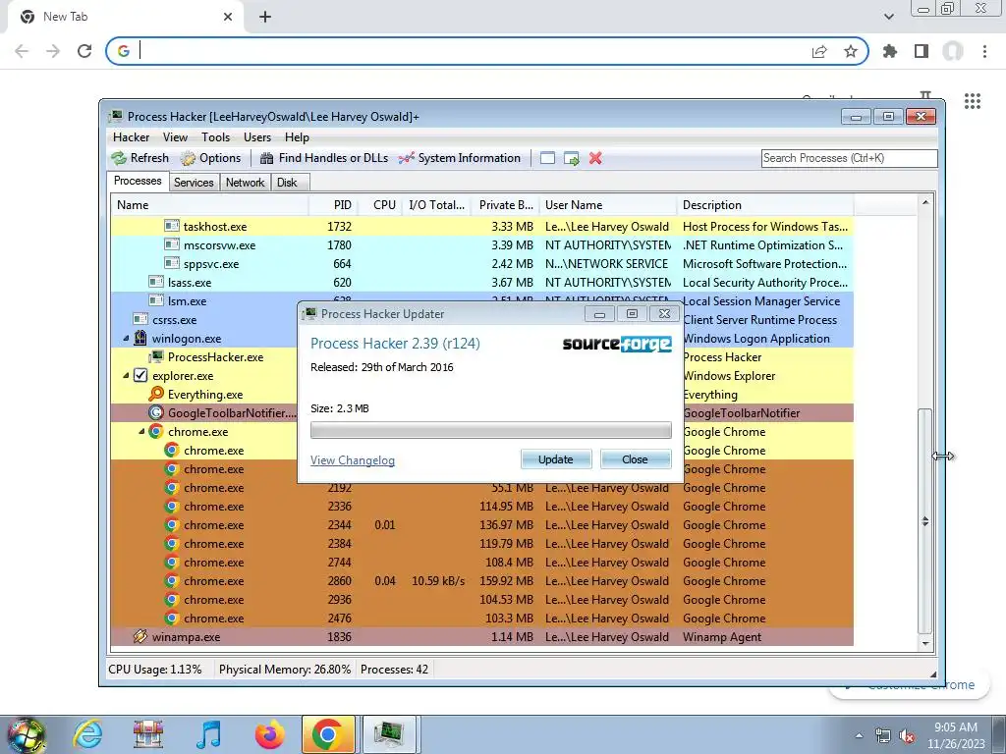This screenshot has height=754, width=1006.
Task: Open Chrome tab search dropdown arrow
Action: tap(888, 17)
